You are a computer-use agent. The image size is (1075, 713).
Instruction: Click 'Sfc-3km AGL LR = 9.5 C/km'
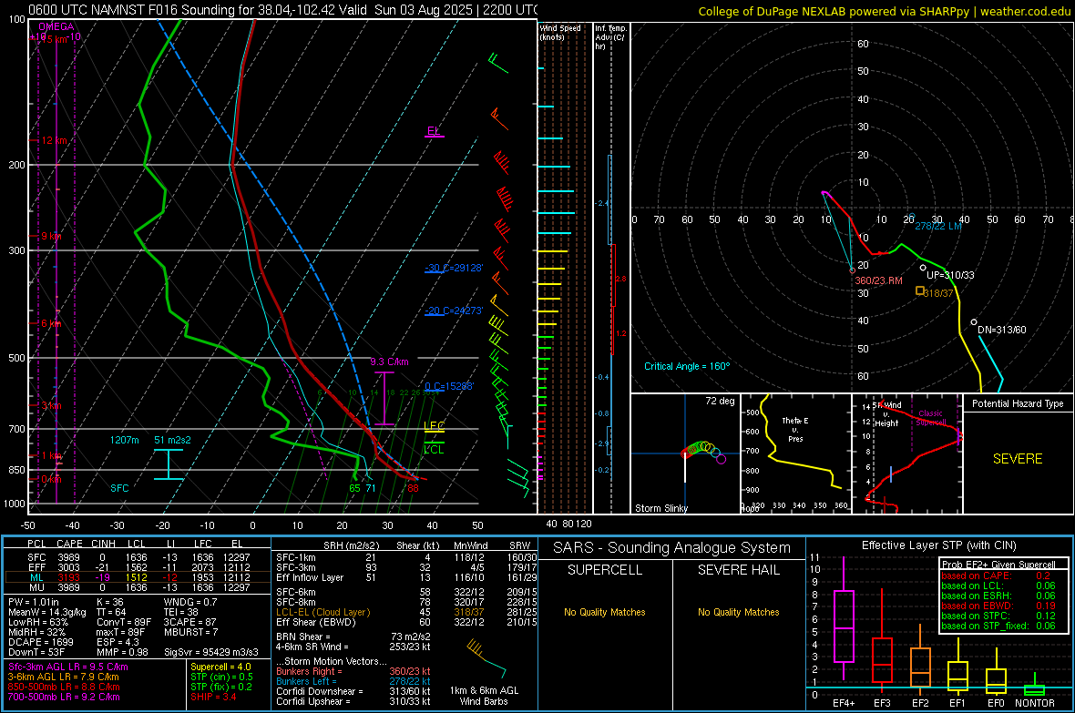68,667
